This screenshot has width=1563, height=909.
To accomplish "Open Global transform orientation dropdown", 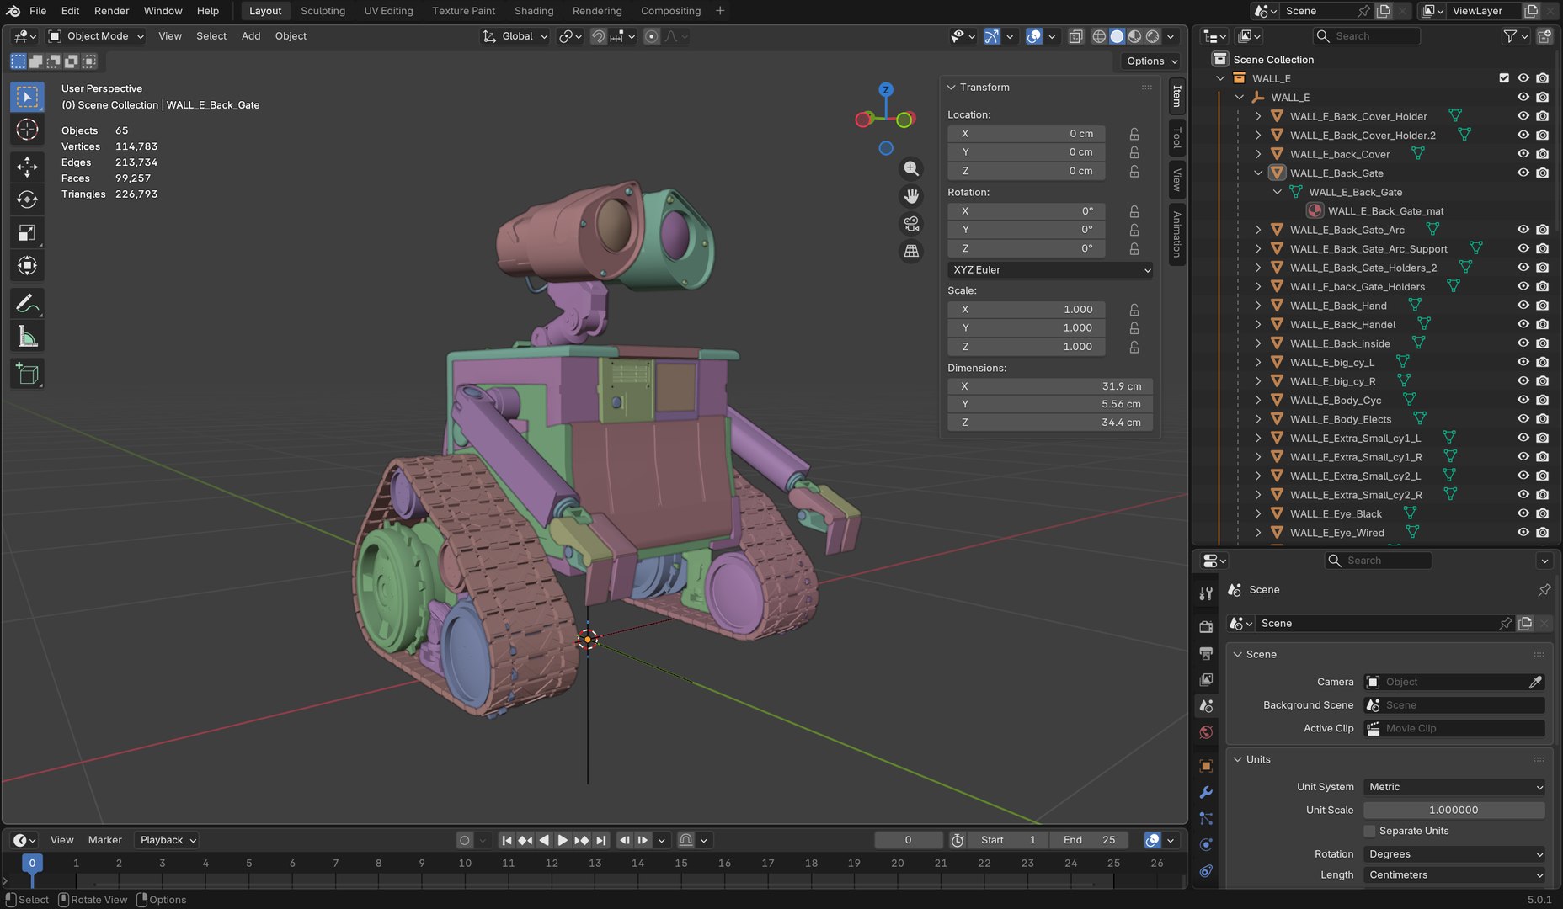I will [x=515, y=36].
